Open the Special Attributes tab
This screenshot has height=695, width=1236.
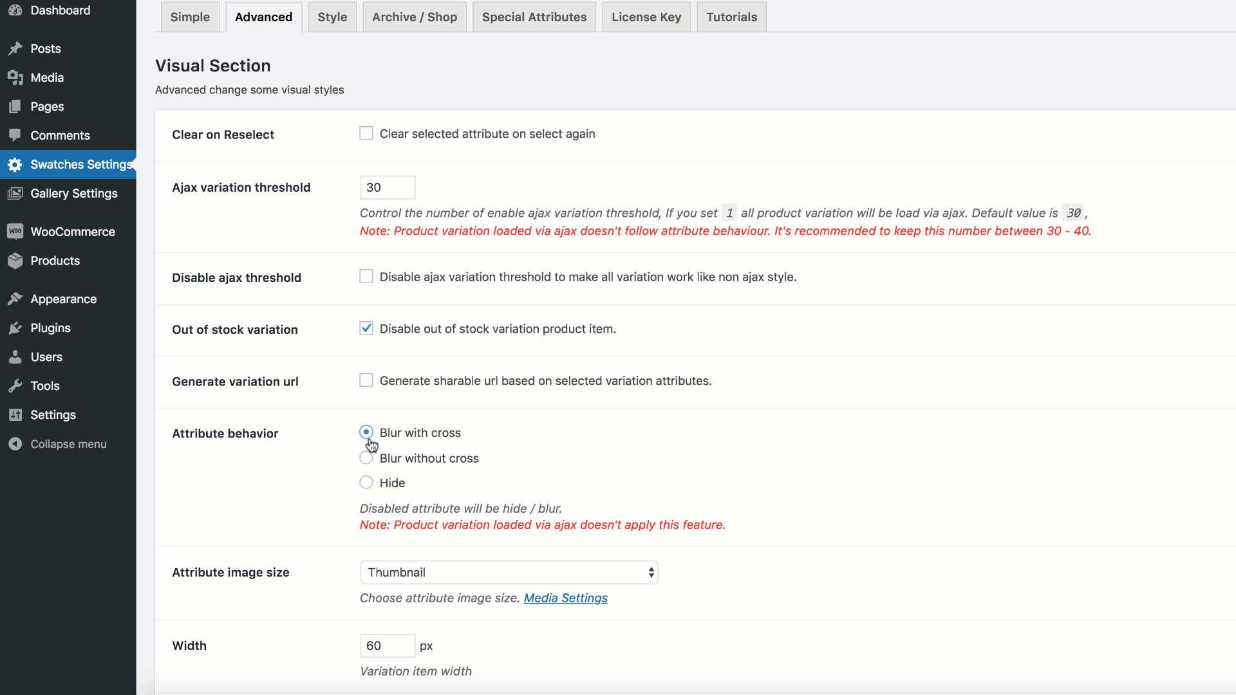pyautogui.click(x=534, y=17)
